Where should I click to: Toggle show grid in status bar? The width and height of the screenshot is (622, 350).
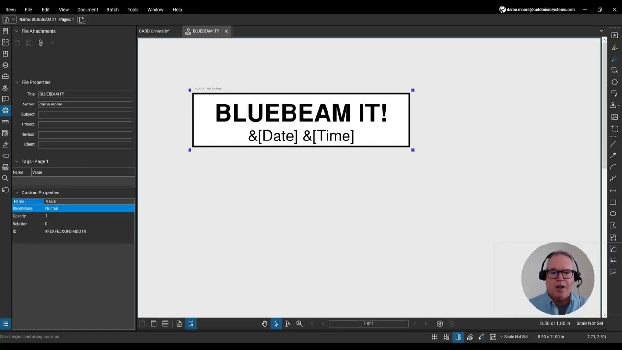(434, 337)
